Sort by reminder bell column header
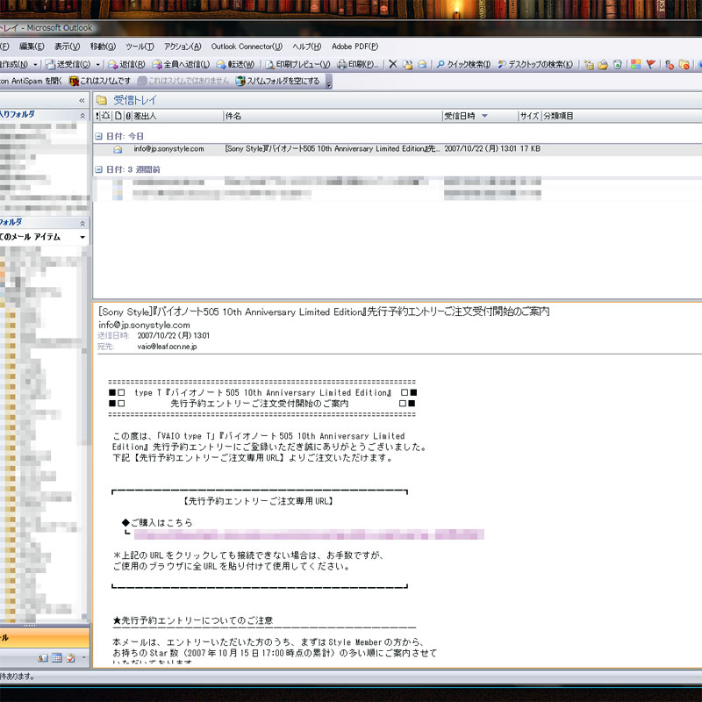Viewport: 702px width, 702px height. (105, 116)
